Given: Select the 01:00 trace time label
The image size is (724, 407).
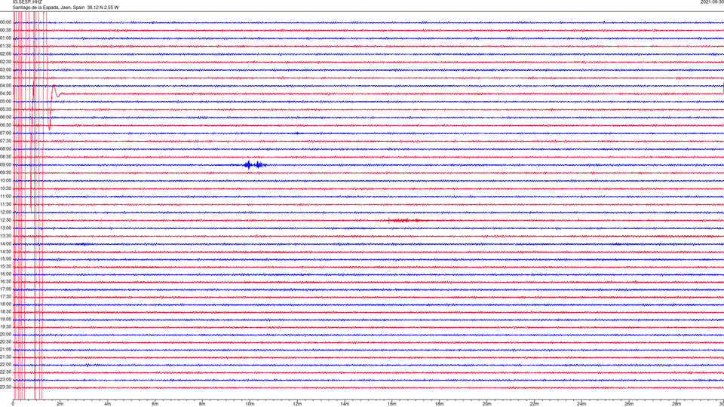Looking at the screenshot, I should 5,38.
